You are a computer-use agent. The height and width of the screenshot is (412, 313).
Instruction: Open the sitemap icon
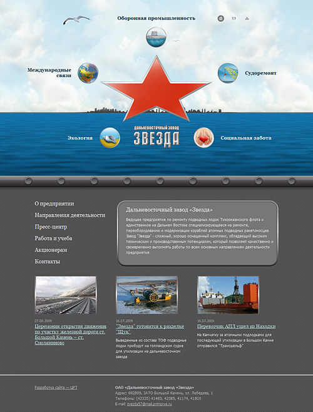247,18
